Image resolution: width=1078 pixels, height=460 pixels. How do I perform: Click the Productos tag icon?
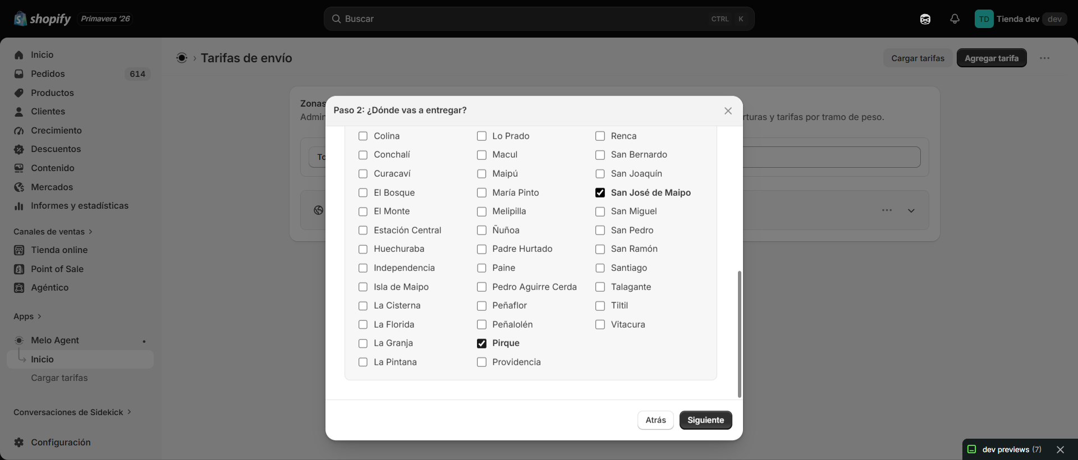[19, 93]
